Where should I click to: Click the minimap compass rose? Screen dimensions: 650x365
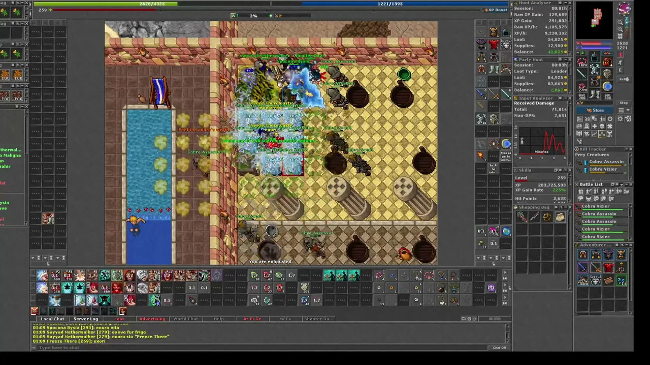(x=624, y=9)
